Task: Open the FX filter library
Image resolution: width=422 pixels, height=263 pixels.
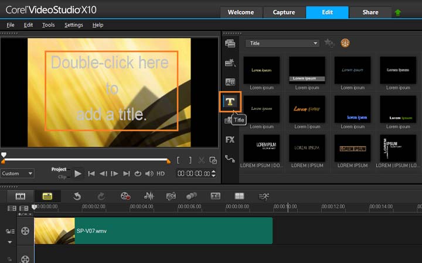Action: tap(230, 140)
